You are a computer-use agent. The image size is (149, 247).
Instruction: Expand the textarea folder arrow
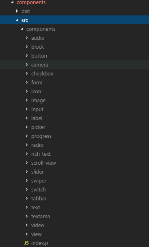pos(27,216)
